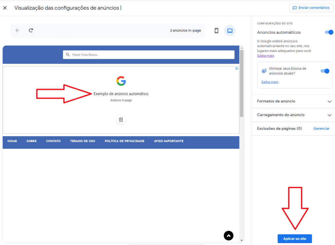The width and height of the screenshot is (335, 245).
Task: Close the ad settings preview with X
Action: (5, 8)
